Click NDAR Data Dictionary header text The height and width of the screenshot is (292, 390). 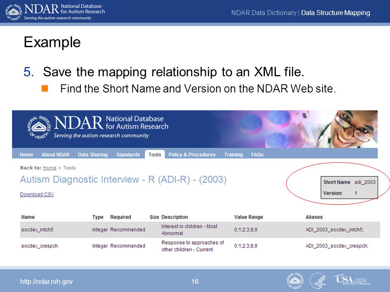(264, 13)
